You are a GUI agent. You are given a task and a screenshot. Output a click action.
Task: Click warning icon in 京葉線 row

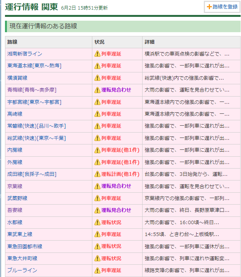97,186
